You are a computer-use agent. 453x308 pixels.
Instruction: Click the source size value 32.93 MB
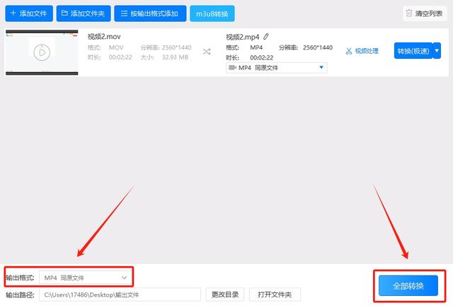pos(175,57)
